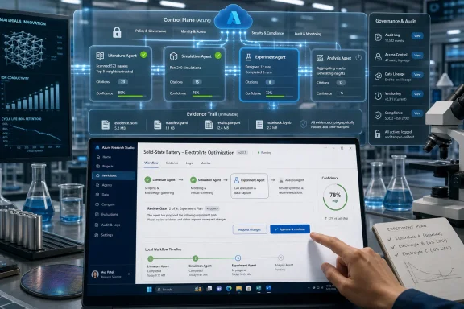
Task: Click the book icon on Literature Agent card
Action: pos(100,56)
